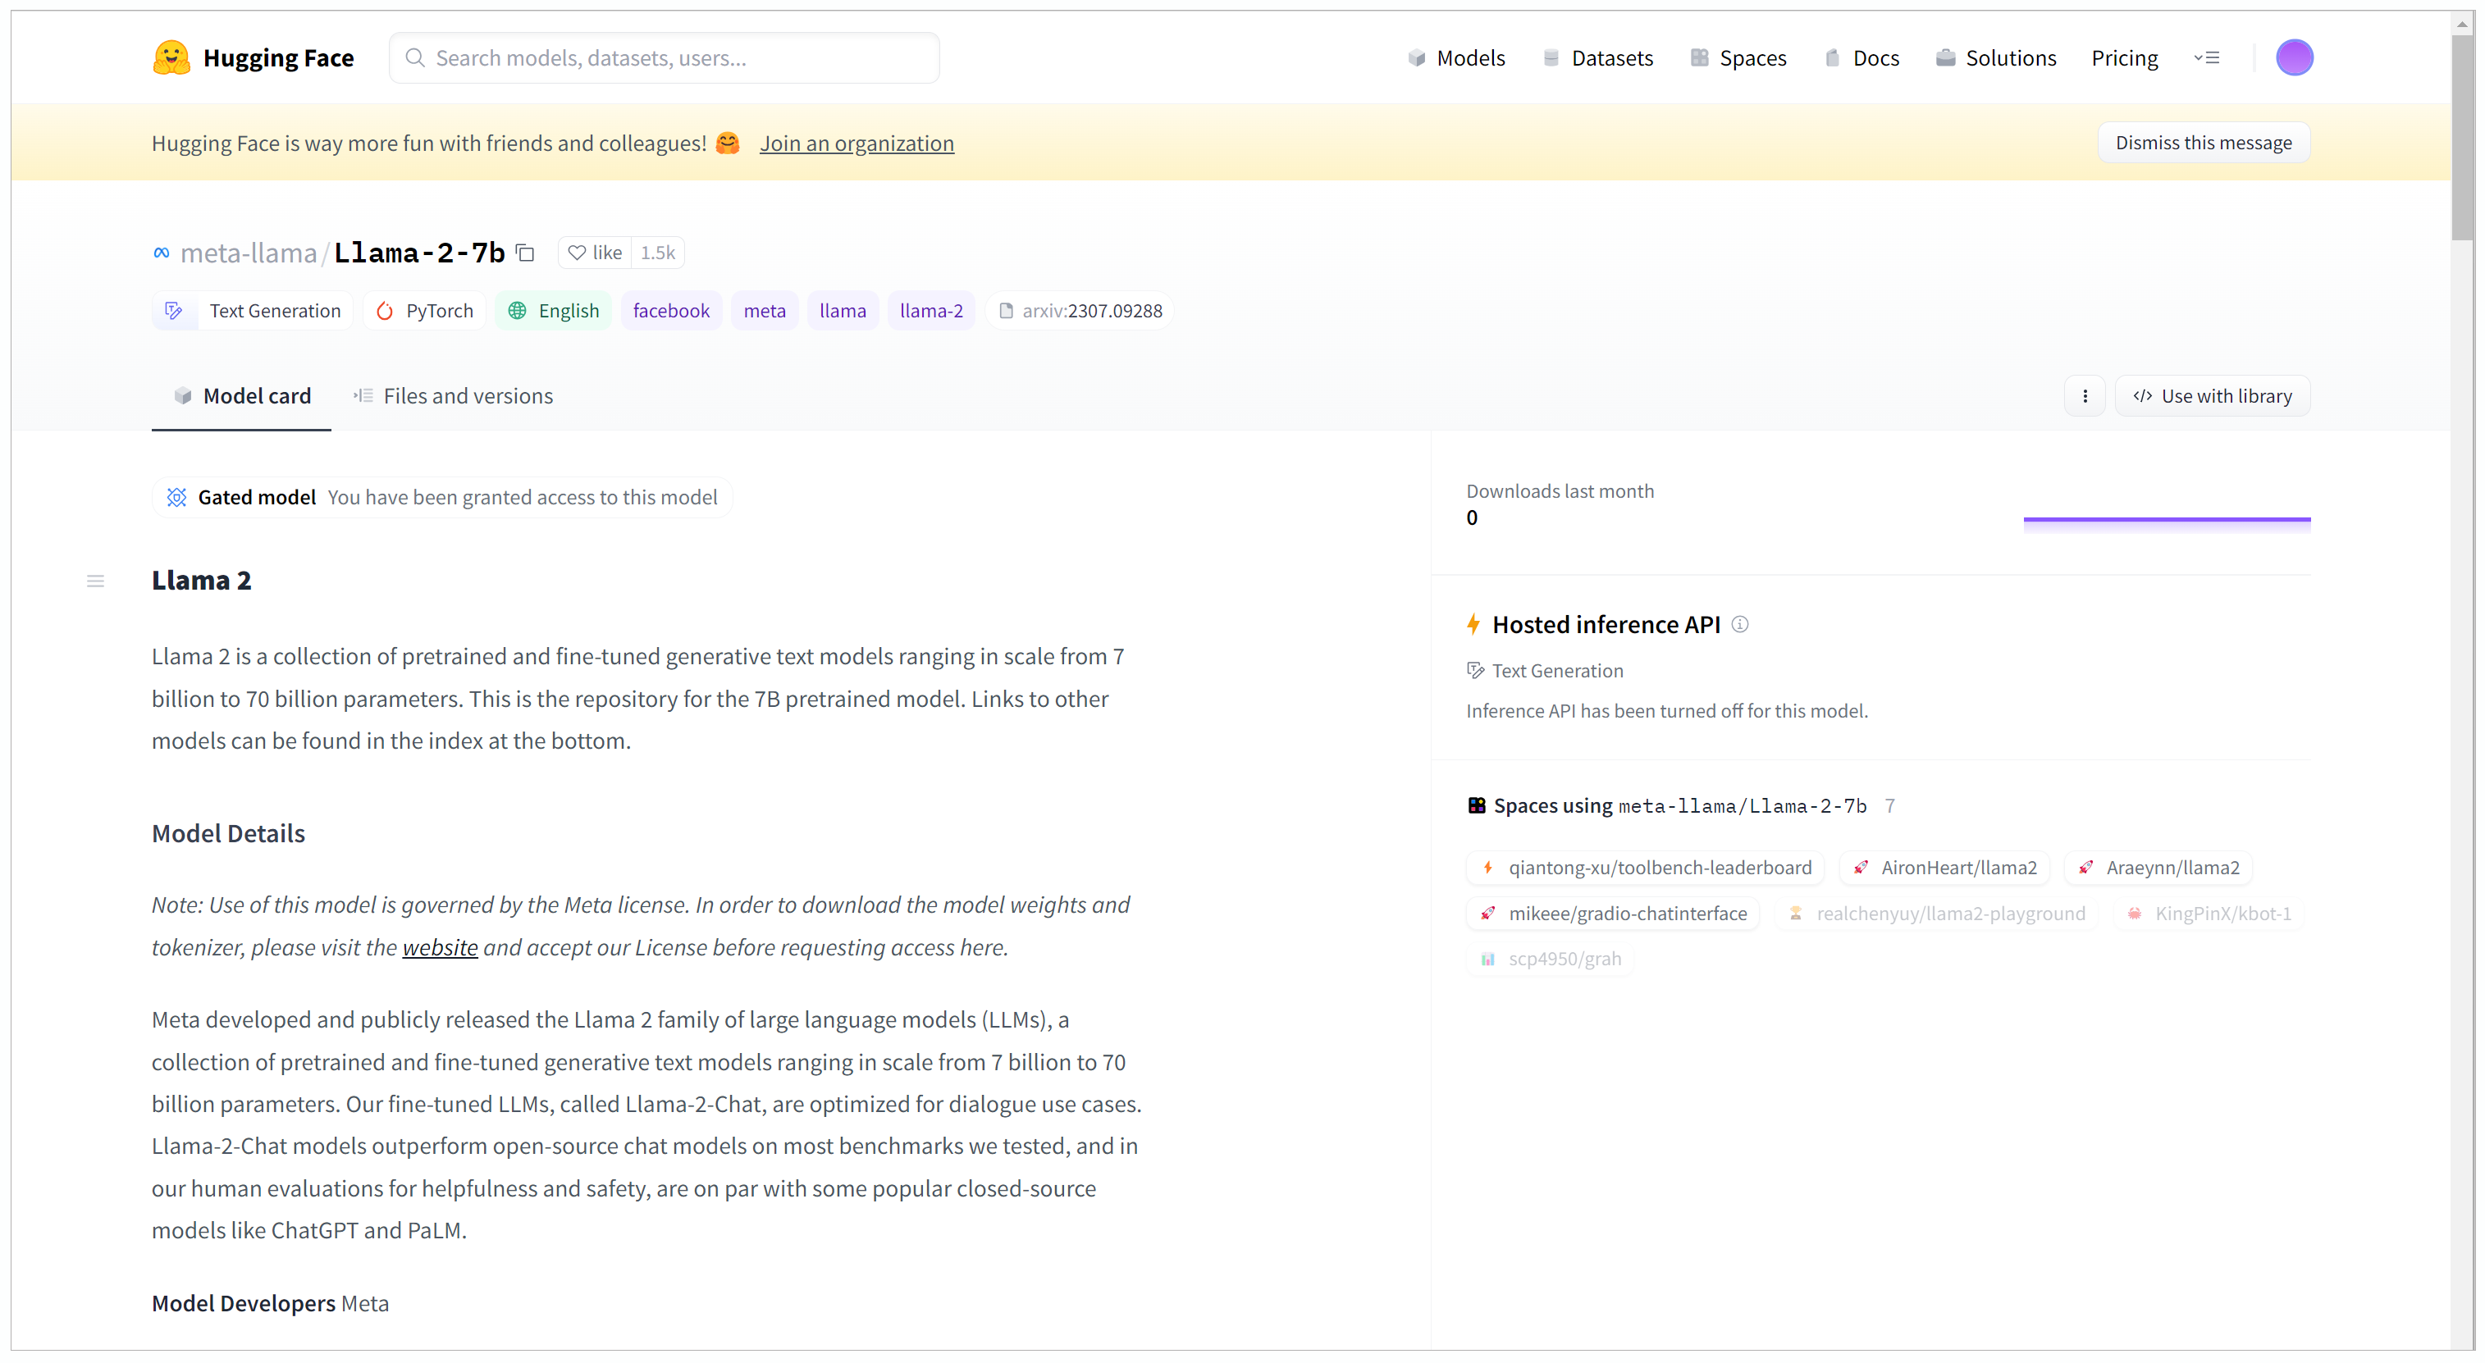Image resolution: width=2485 pixels, height=1363 pixels.
Task: Expand the extra navigation menu icon
Action: coord(2206,58)
